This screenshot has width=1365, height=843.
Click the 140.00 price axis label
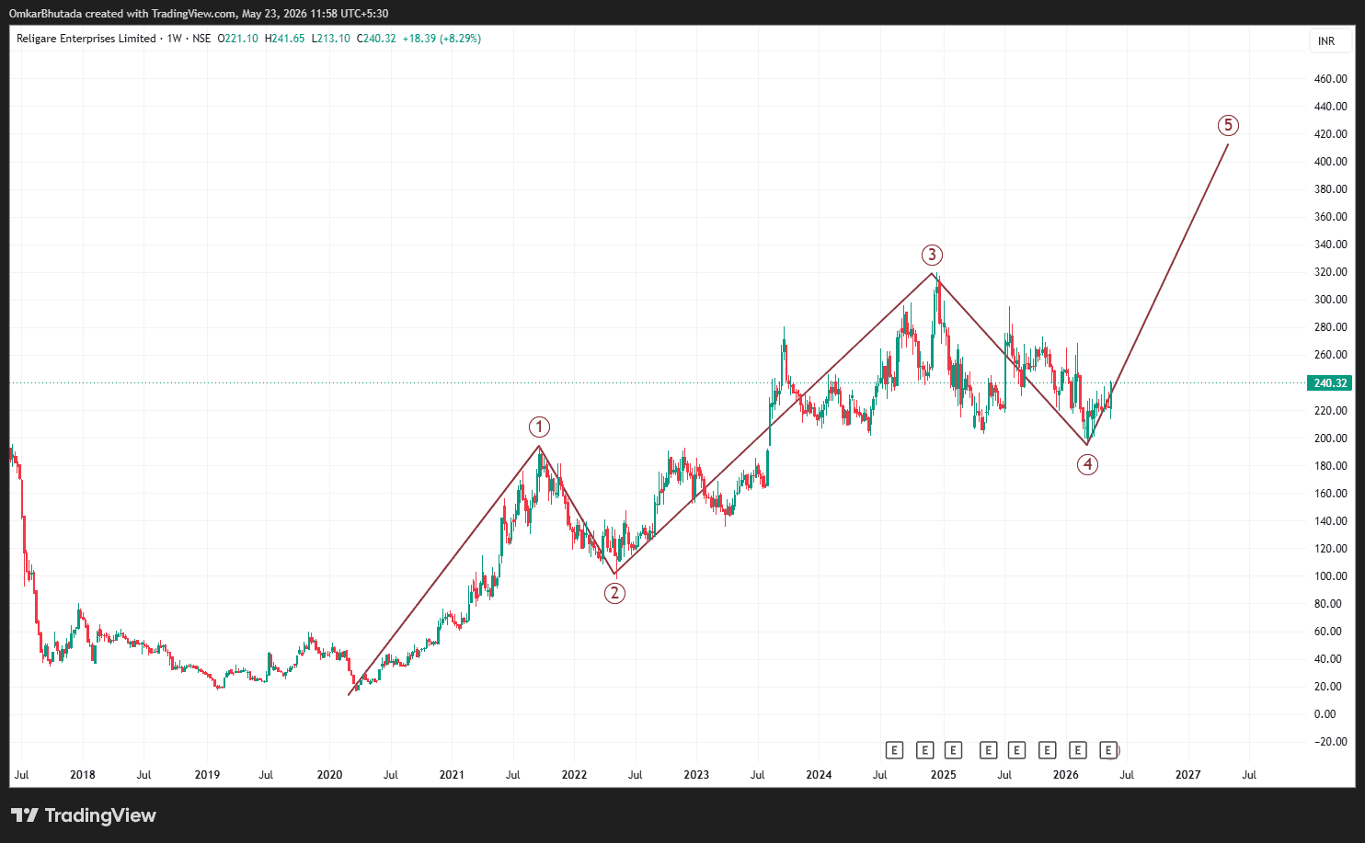pos(1330,521)
